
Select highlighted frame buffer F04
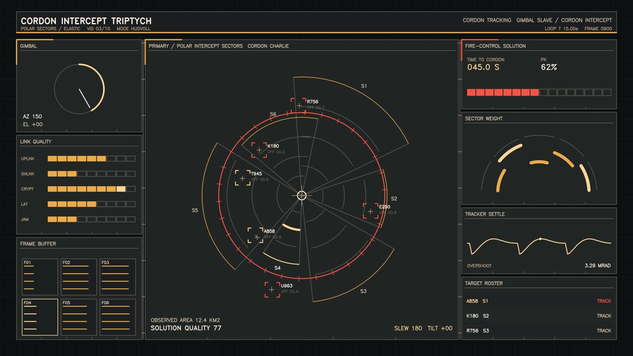pyautogui.click(x=40, y=317)
